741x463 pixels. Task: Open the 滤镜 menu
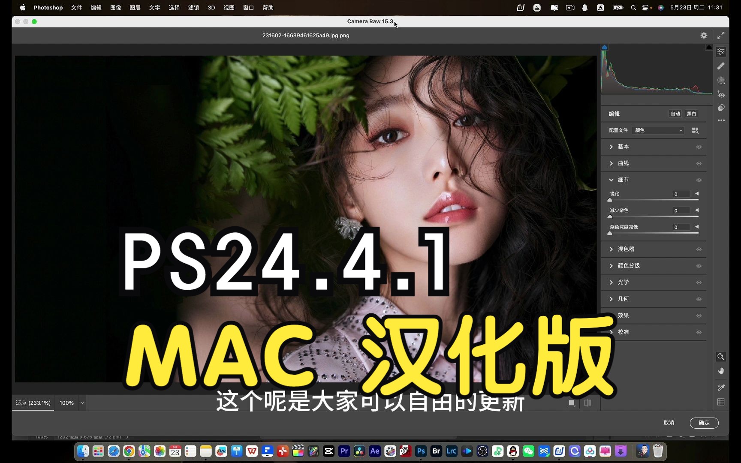[x=193, y=8]
